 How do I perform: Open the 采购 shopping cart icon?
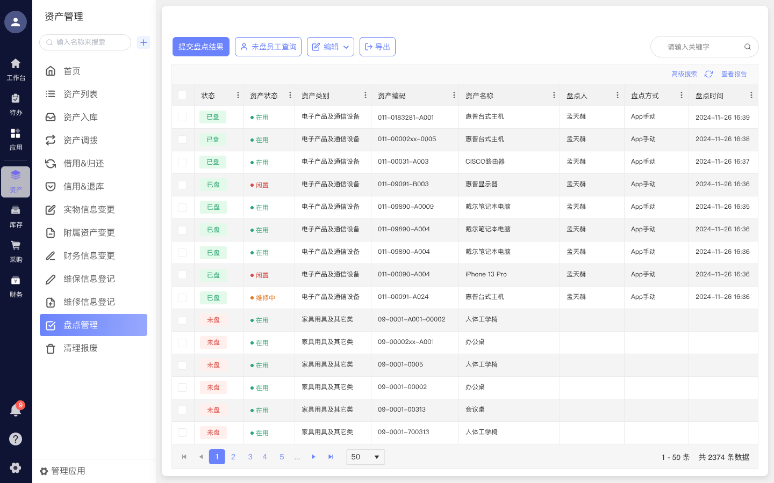point(16,251)
